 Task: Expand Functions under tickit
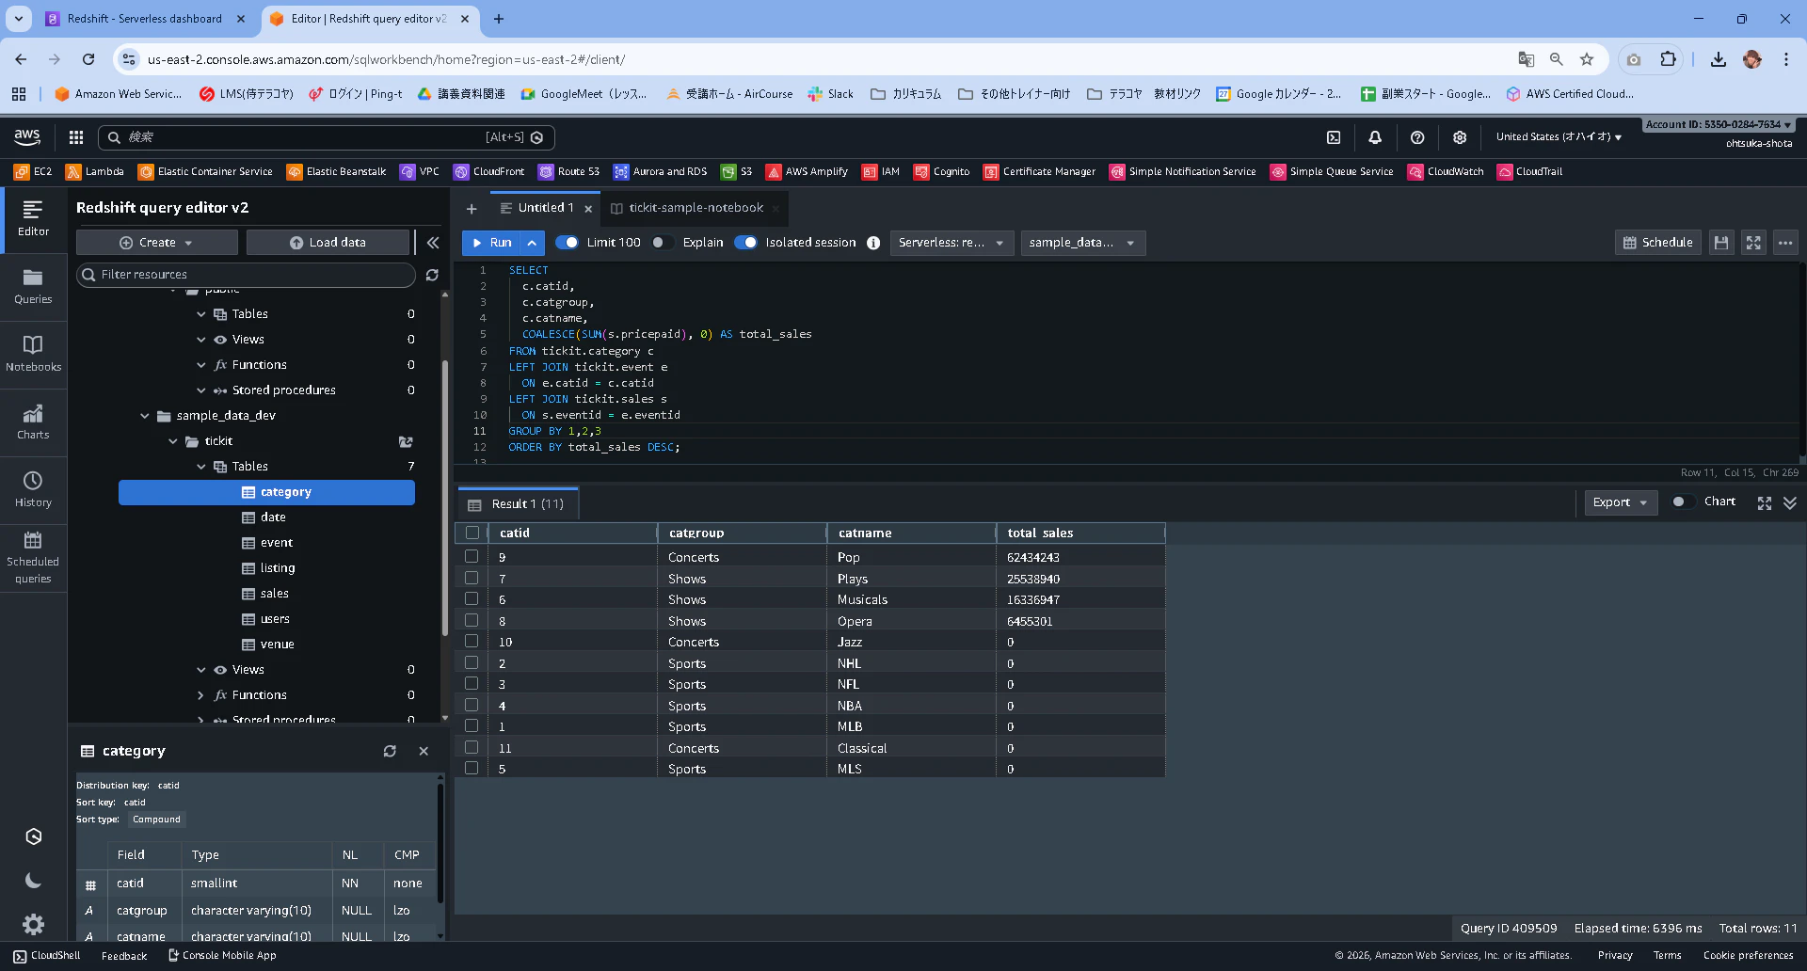(x=200, y=695)
